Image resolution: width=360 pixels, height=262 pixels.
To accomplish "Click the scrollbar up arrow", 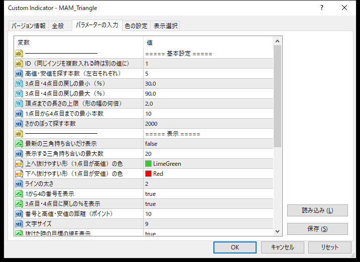I will 277,42.
